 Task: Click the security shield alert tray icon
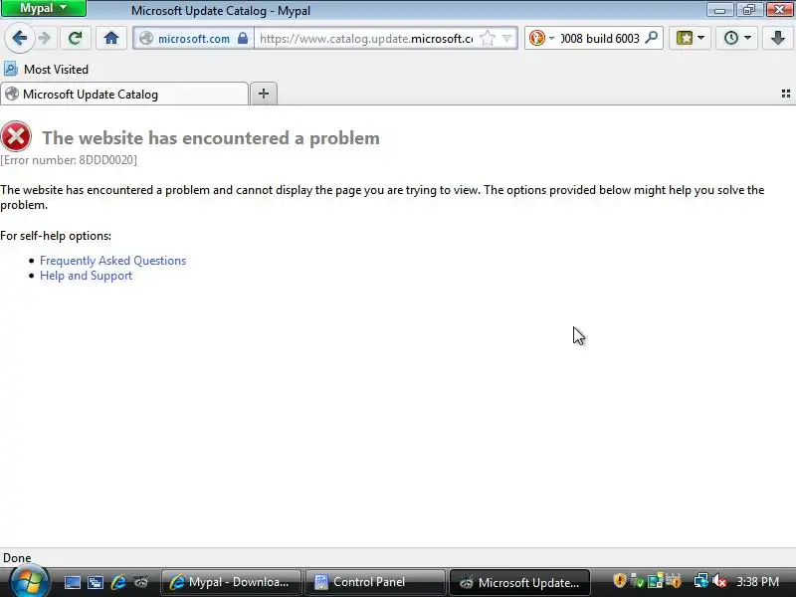[x=619, y=581]
